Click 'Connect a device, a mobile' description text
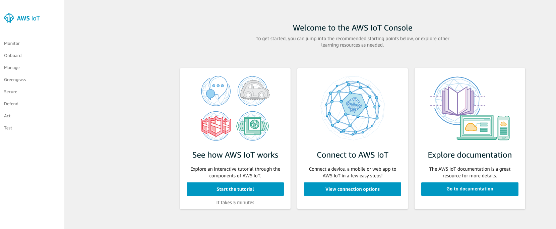The height and width of the screenshot is (229, 556). pyautogui.click(x=353, y=172)
